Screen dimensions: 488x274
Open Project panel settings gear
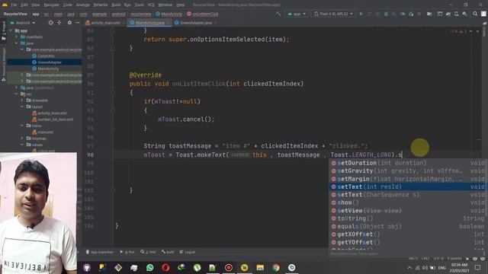point(69,23)
